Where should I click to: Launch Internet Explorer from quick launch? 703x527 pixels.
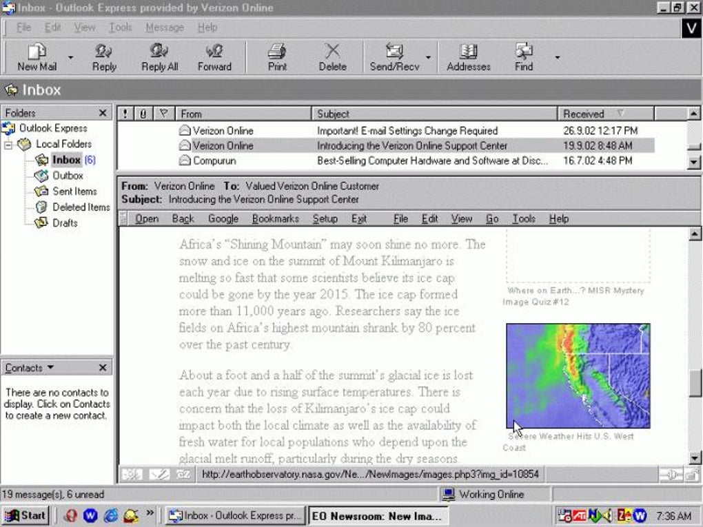[111, 516]
